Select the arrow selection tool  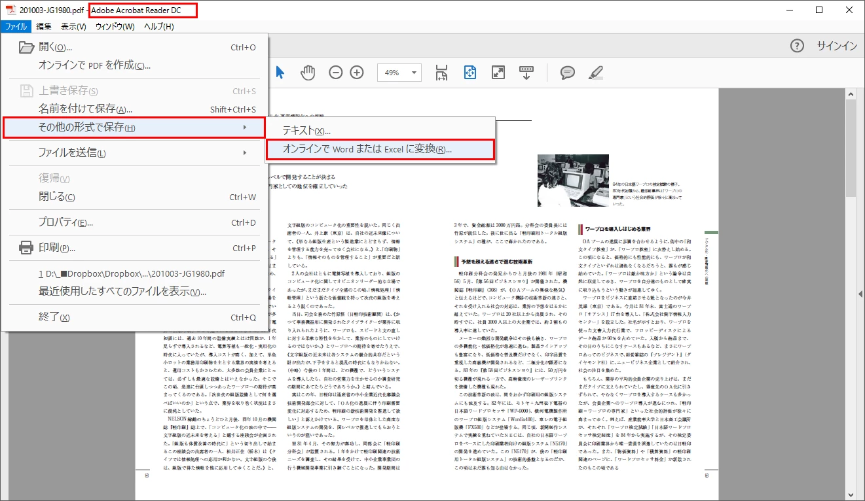280,73
